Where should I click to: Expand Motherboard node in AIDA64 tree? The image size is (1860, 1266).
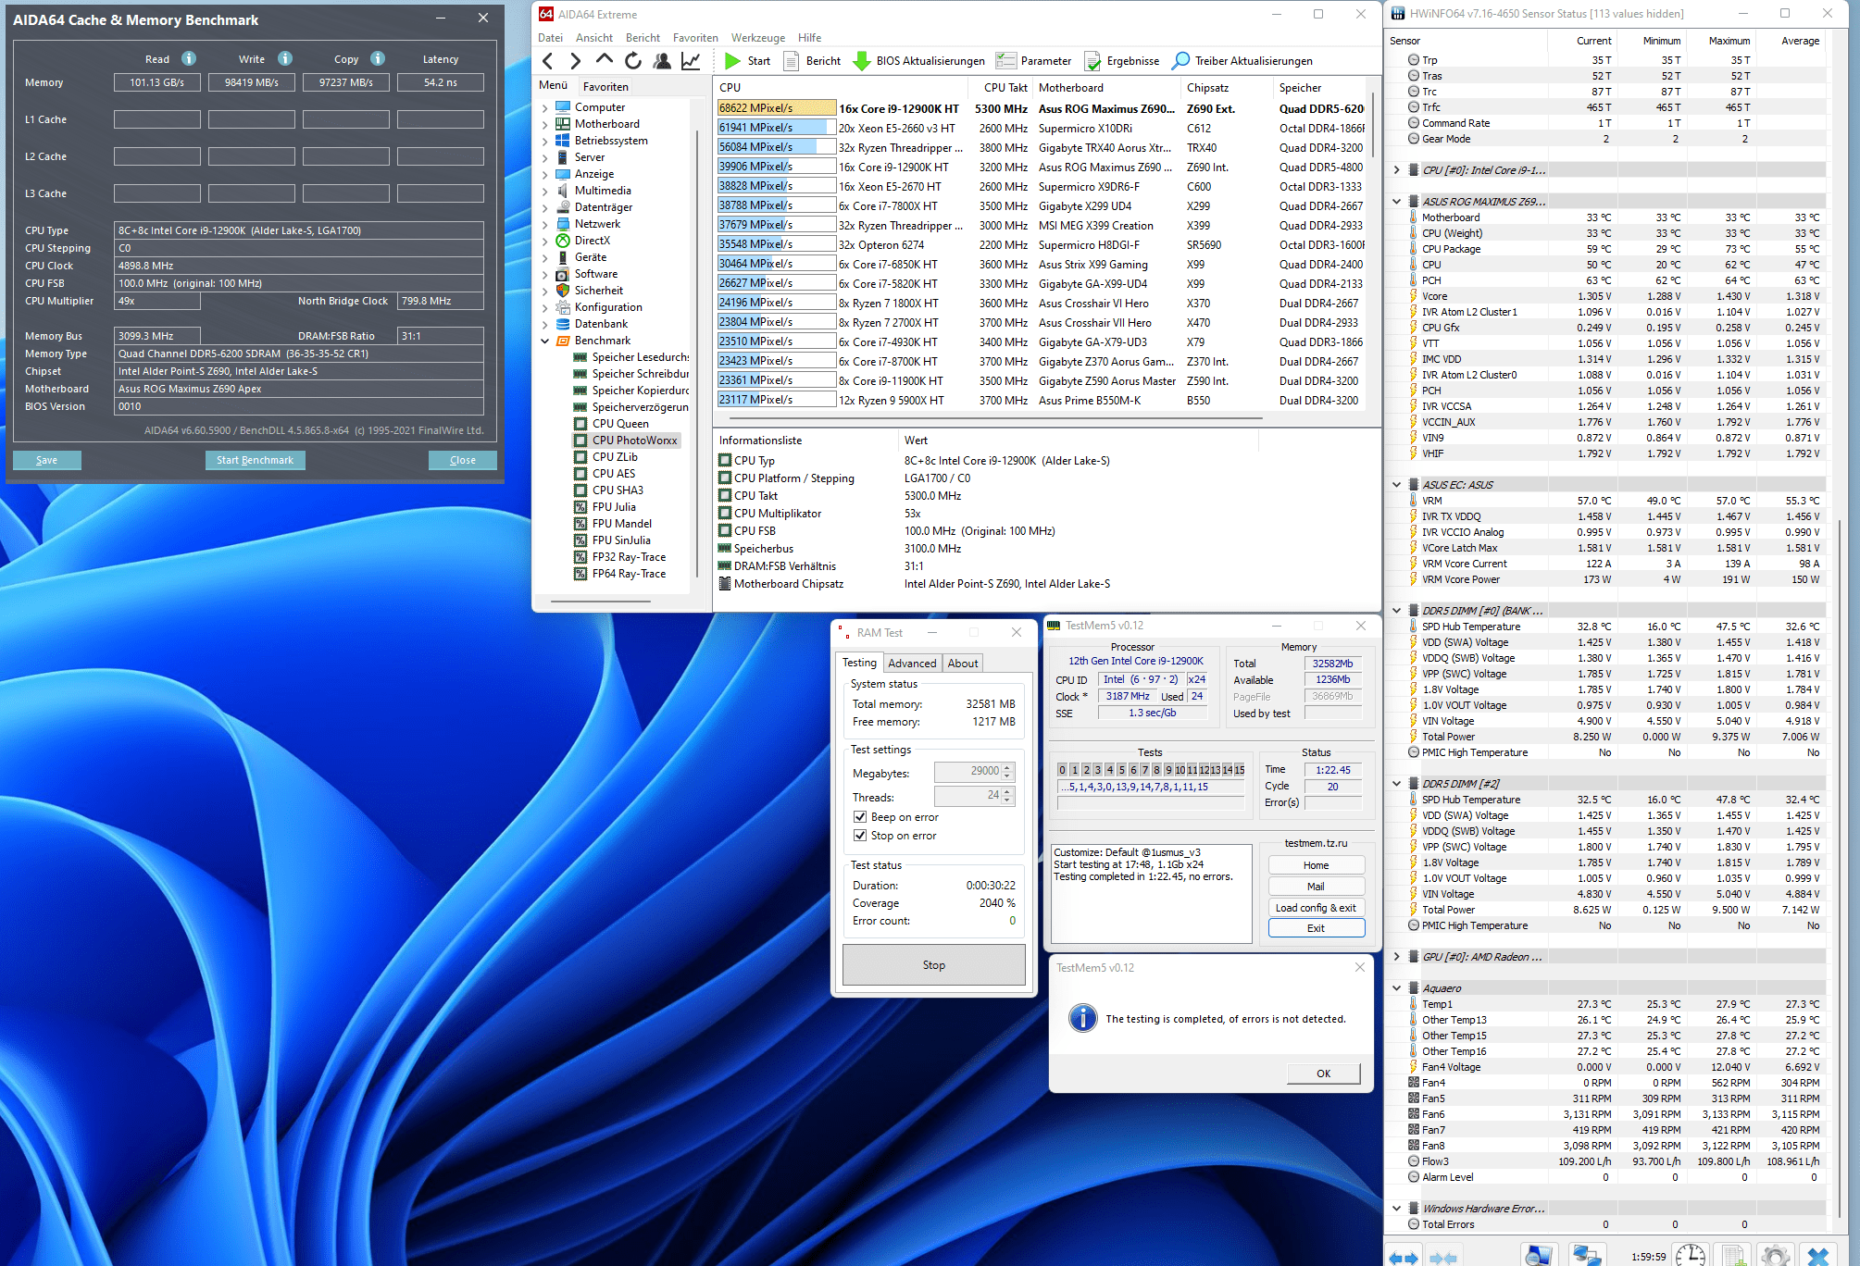(545, 124)
